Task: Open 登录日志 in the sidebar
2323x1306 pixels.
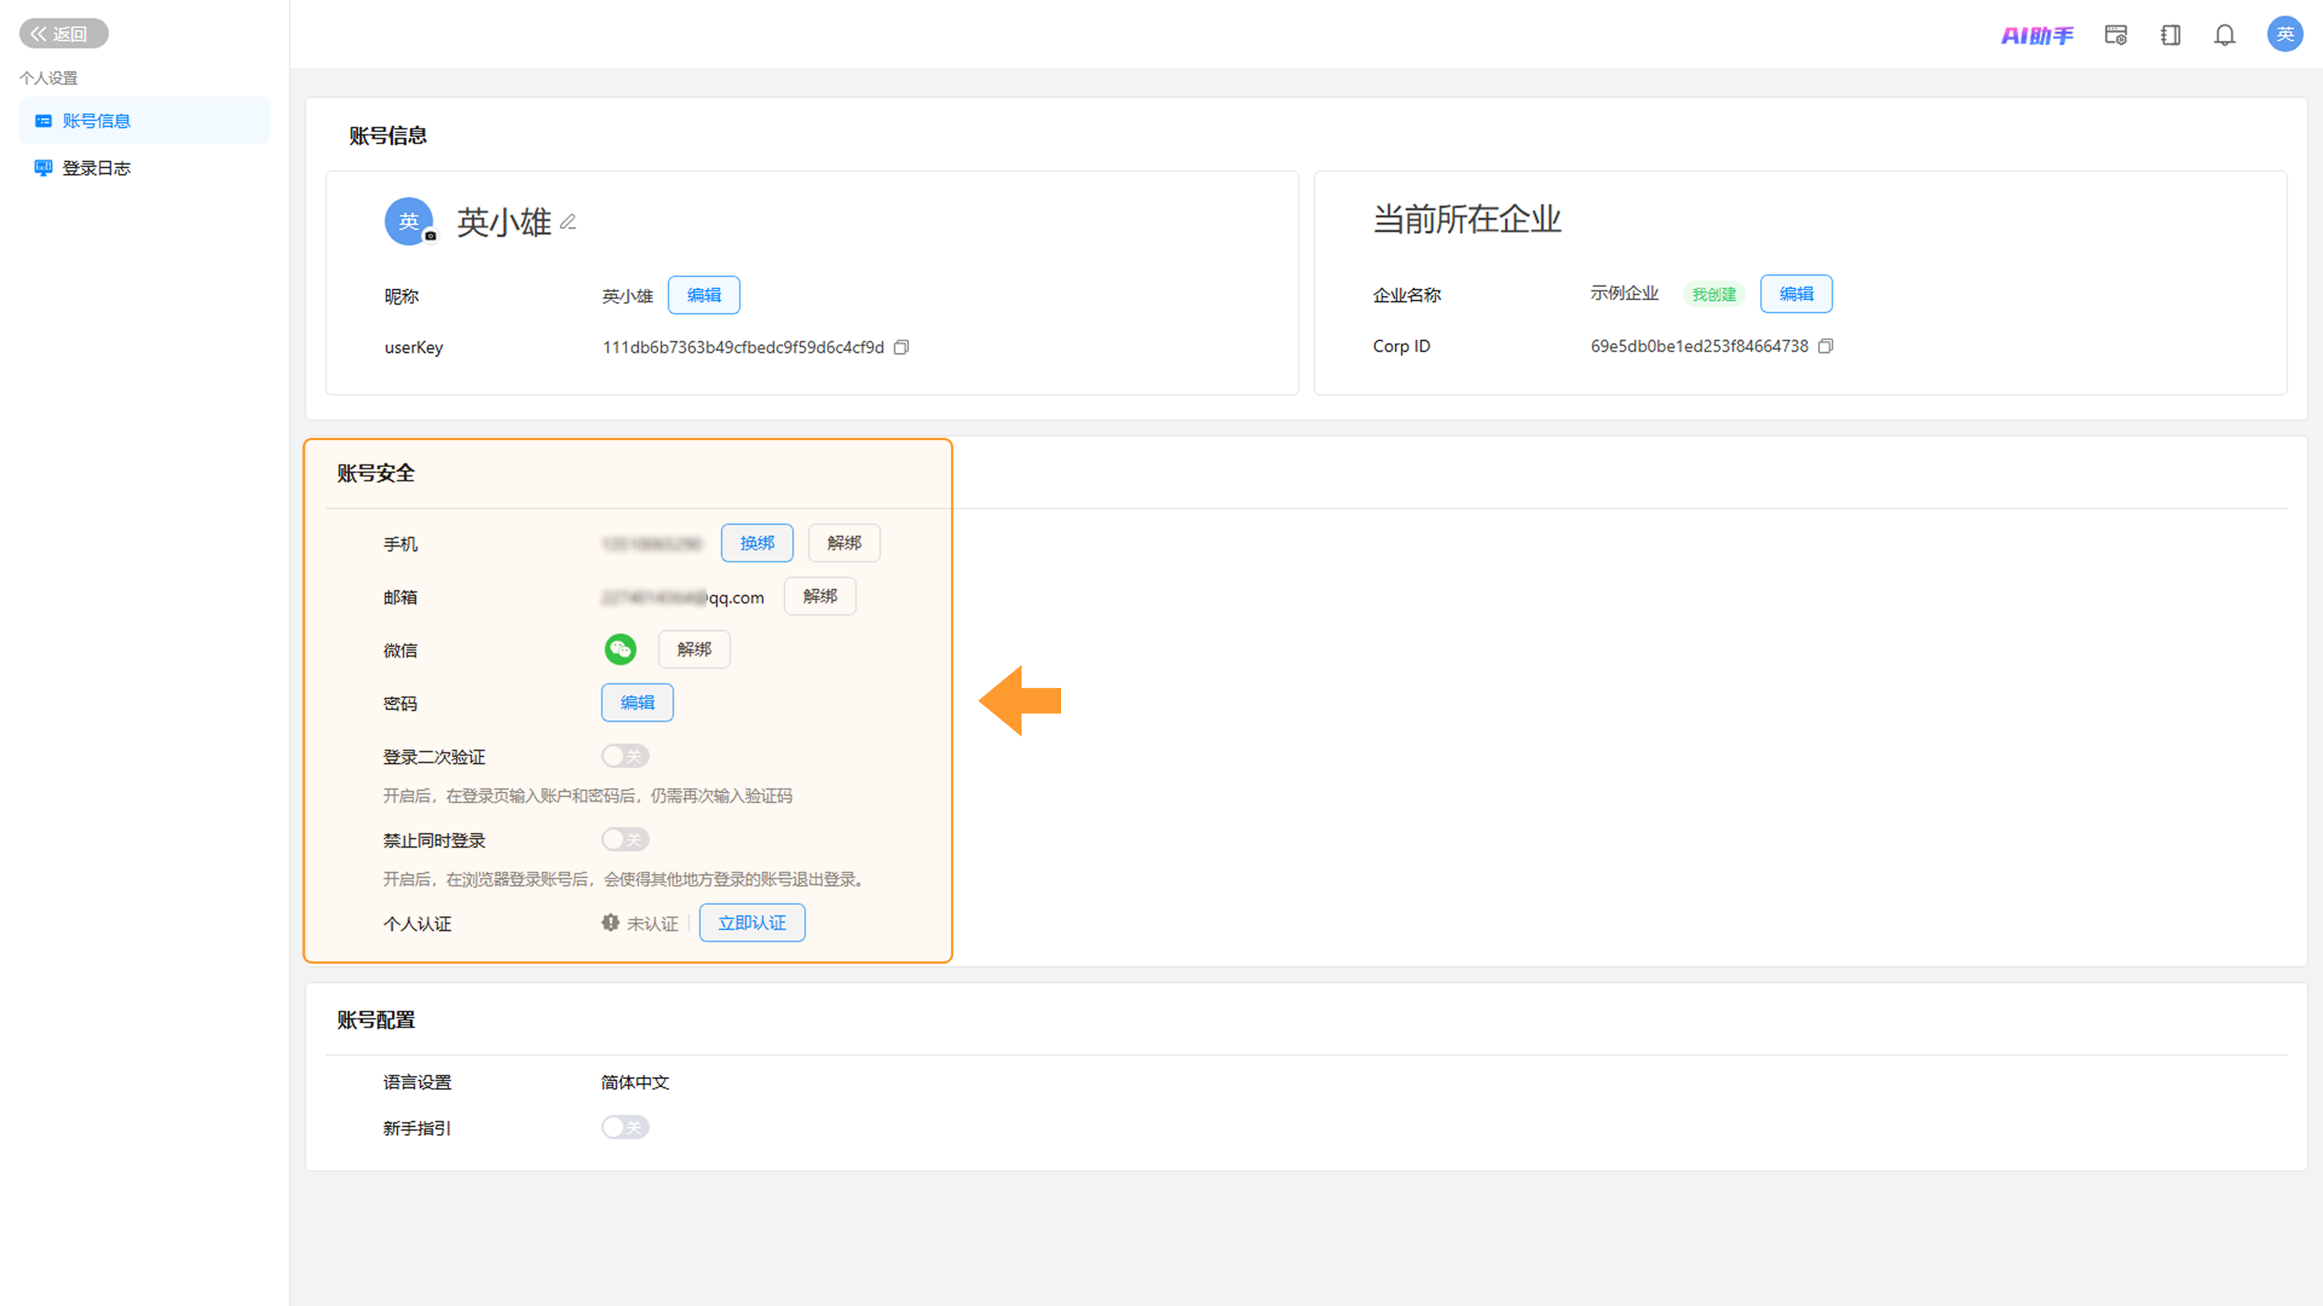Action: (145, 167)
